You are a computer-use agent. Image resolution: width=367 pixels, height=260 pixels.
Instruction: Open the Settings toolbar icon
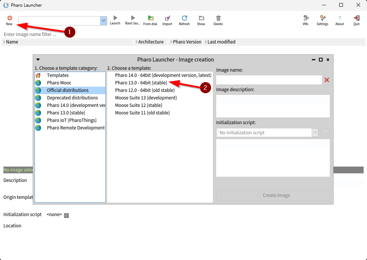click(x=322, y=18)
